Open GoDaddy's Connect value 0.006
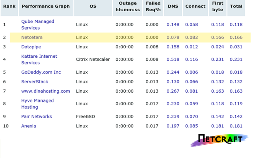 tap(191, 72)
